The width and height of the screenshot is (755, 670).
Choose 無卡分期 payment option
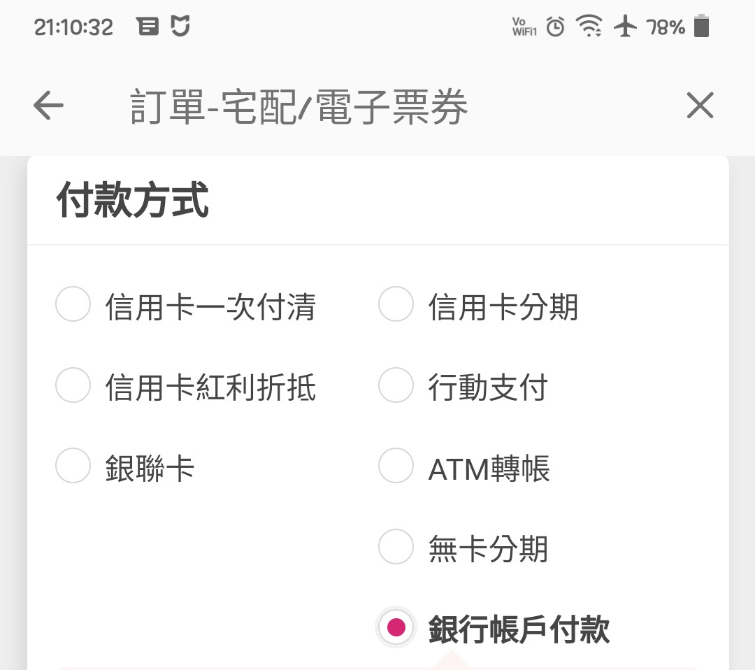[396, 548]
